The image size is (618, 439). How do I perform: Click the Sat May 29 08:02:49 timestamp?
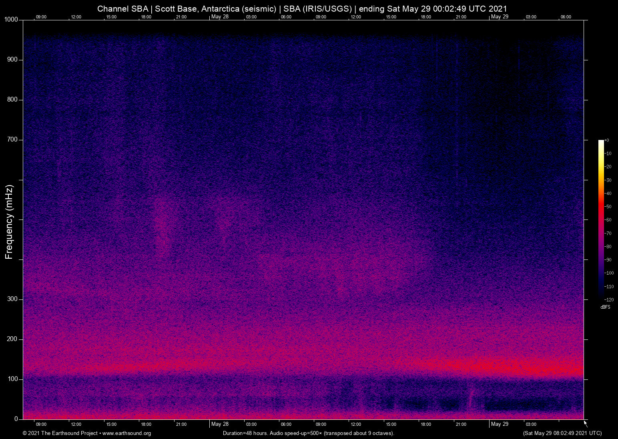point(562,433)
